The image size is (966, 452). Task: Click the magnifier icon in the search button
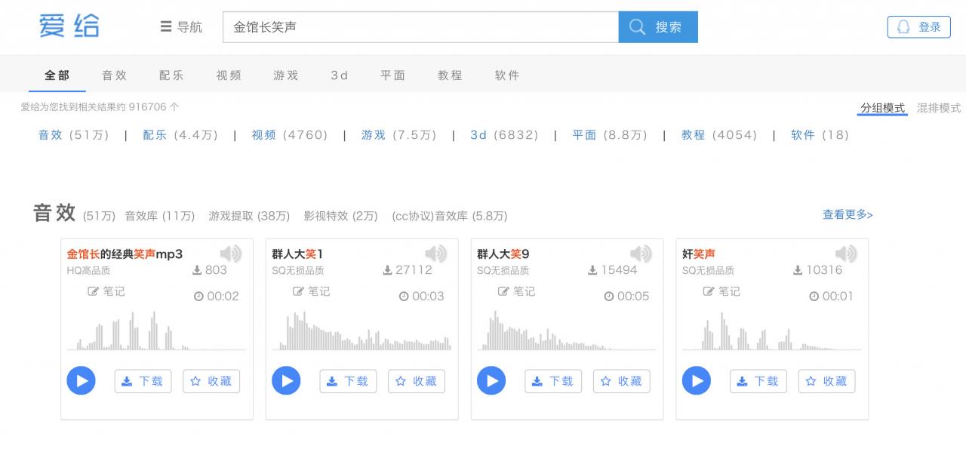point(636,26)
